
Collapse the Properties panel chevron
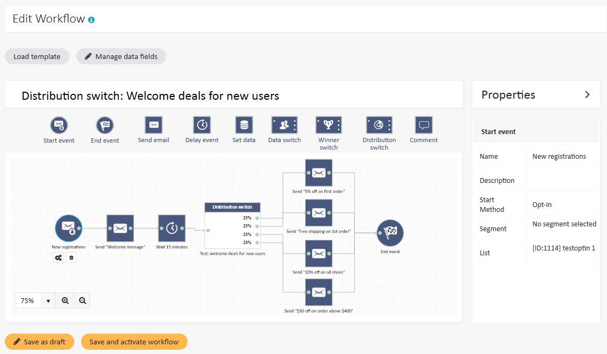click(x=587, y=95)
